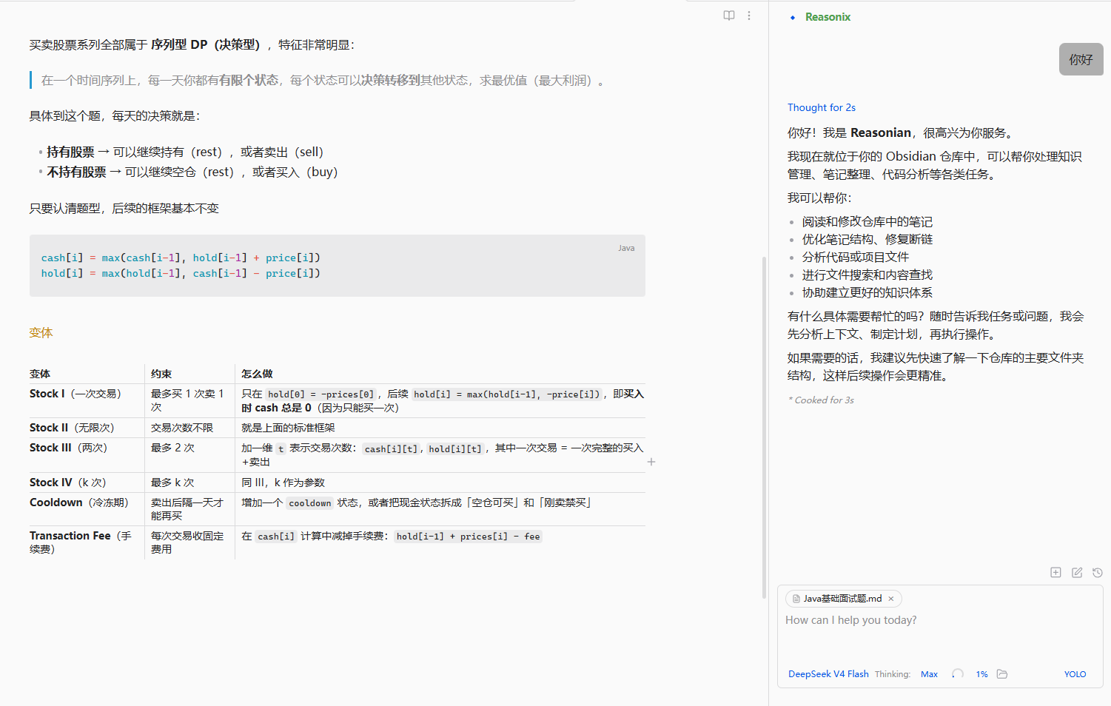Viewport: 1111px width, 706px height.
Task: Toggle YOLO mode
Action: point(1075,674)
